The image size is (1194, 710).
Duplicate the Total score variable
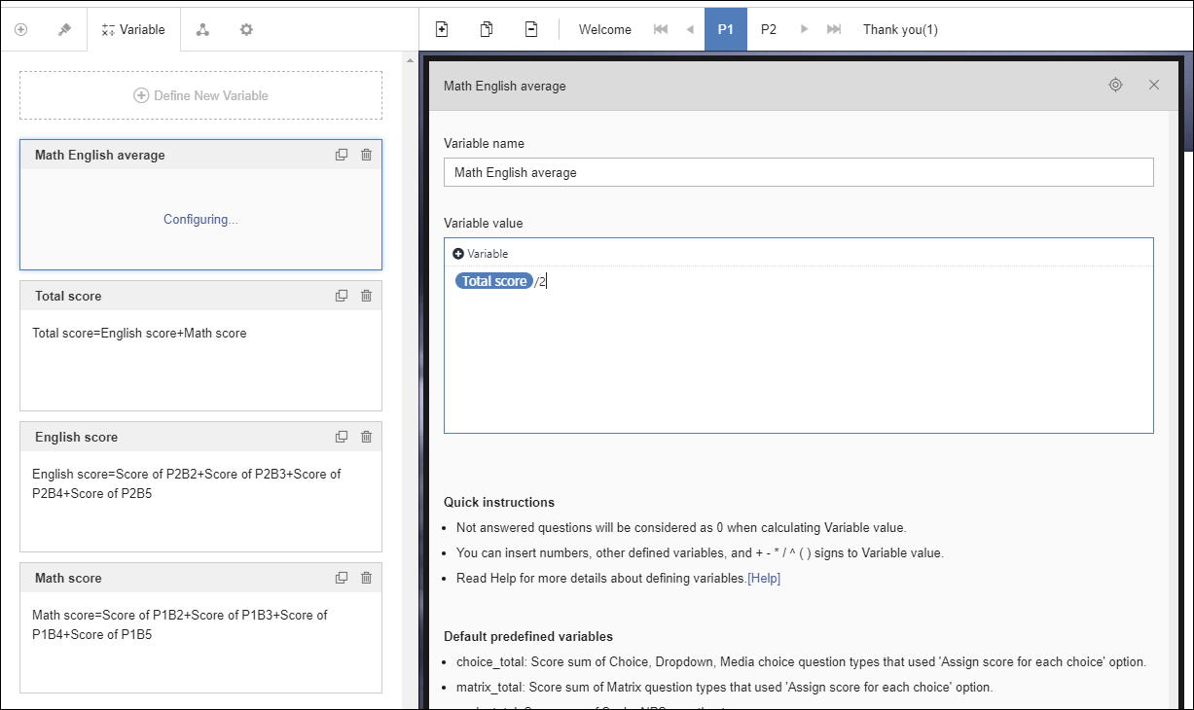coord(342,296)
